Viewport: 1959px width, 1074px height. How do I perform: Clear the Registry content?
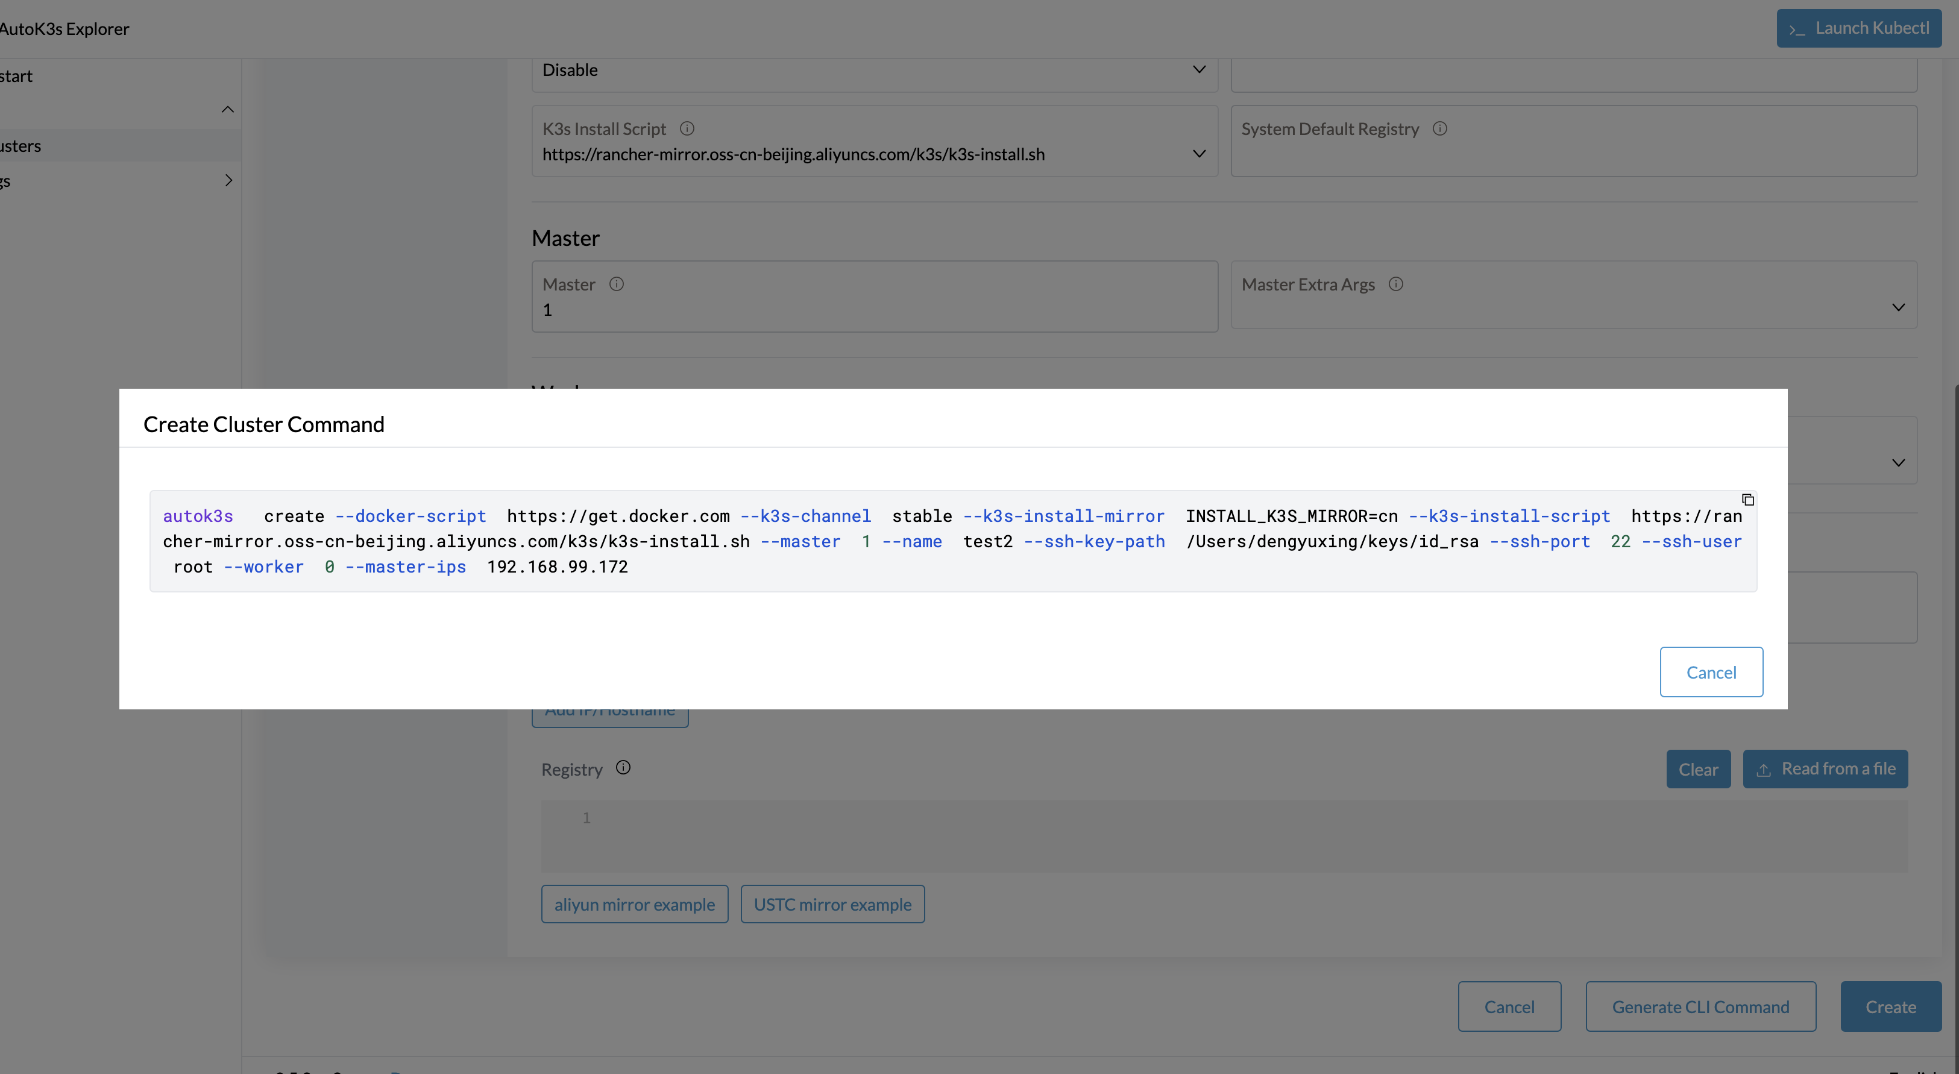(1698, 769)
